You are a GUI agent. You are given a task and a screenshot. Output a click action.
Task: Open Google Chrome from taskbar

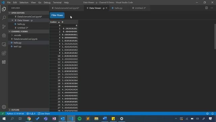coord(29,119)
